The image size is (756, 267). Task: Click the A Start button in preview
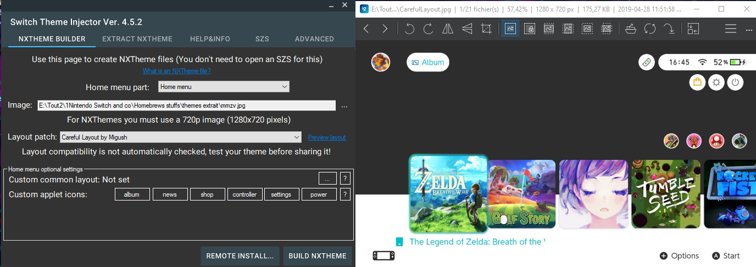pos(726,255)
